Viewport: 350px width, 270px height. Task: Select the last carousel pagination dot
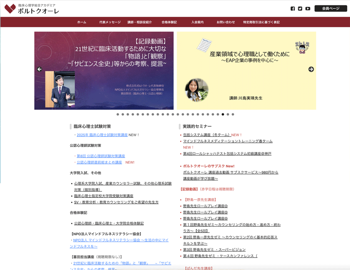233,114
